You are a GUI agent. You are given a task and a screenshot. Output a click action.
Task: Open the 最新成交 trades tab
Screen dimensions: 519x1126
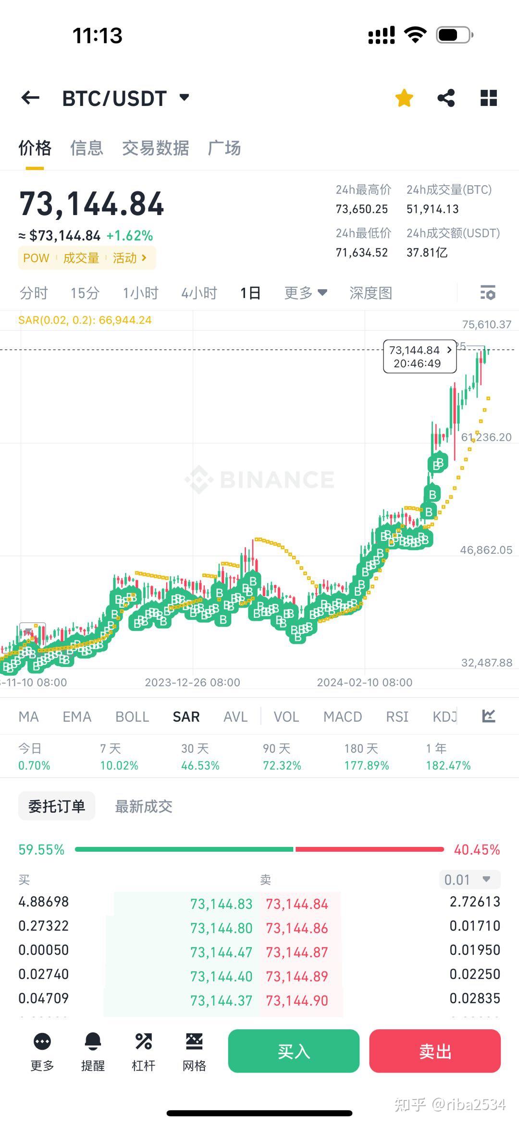pos(144,806)
